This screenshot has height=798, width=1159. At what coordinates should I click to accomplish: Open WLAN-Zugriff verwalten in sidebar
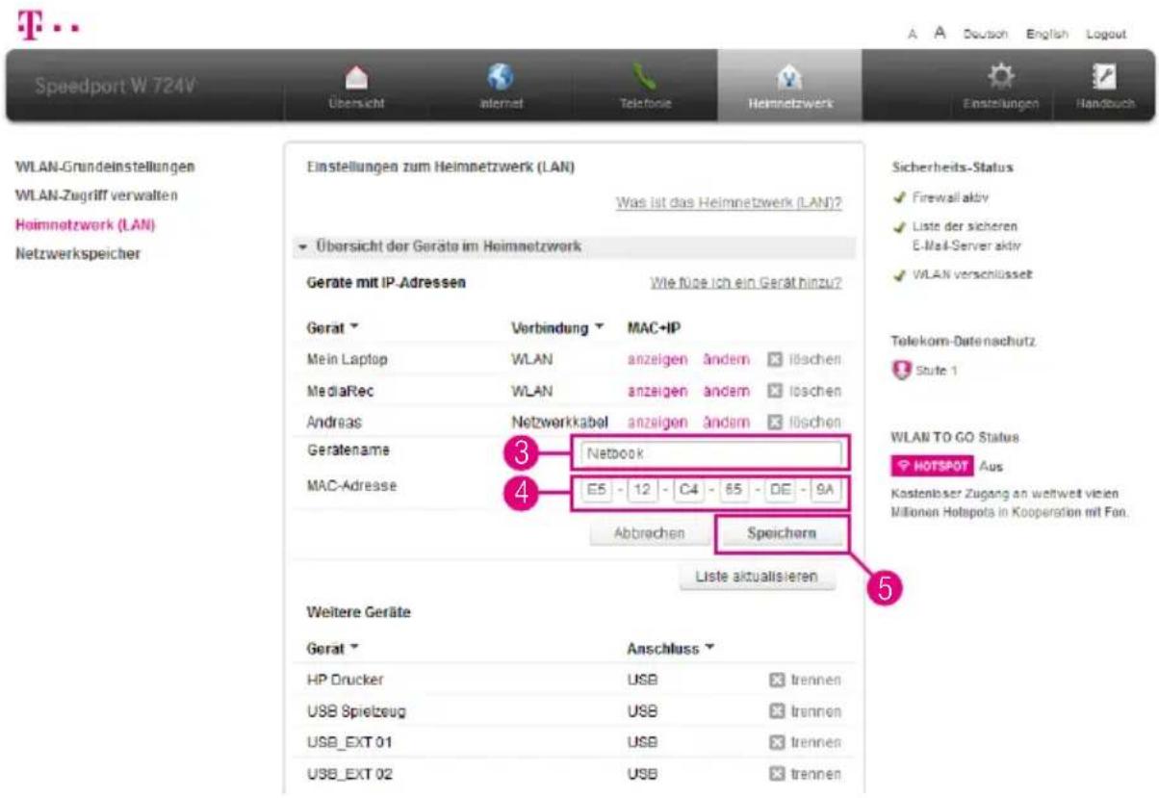96,195
